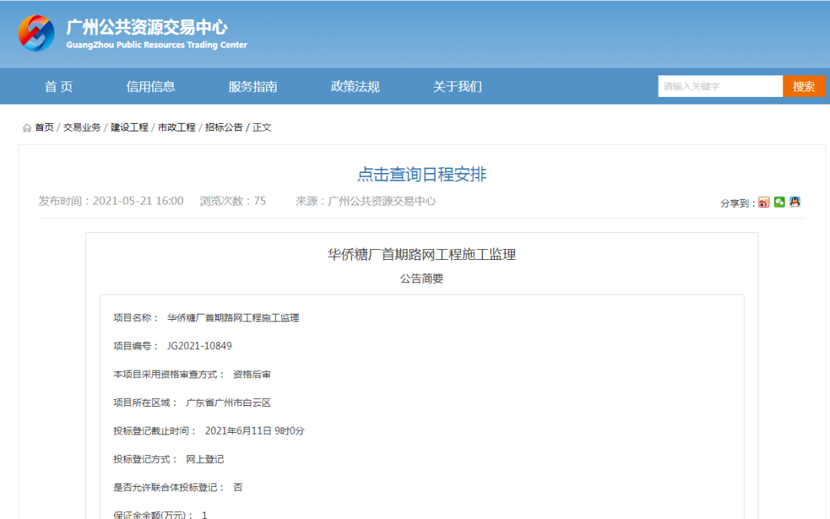The height and width of the screenshot is (519, 830).
Task: Go to the 服务指南 section
Action: coord(253,87)
